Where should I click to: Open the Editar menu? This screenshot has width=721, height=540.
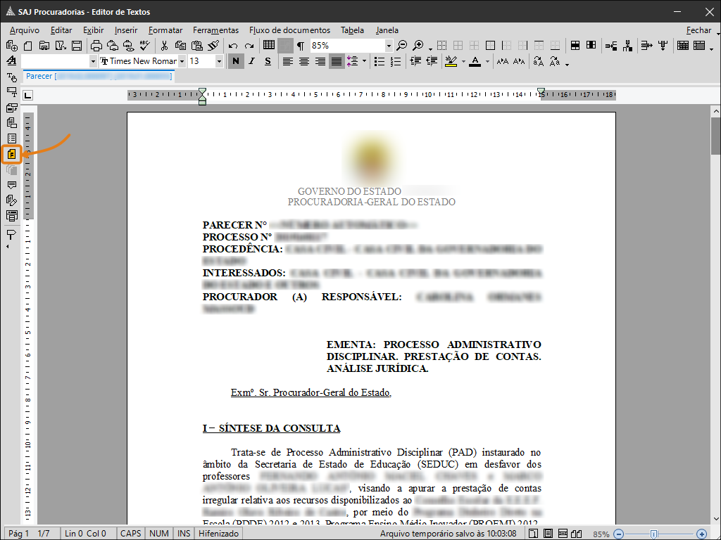[61, 30]
